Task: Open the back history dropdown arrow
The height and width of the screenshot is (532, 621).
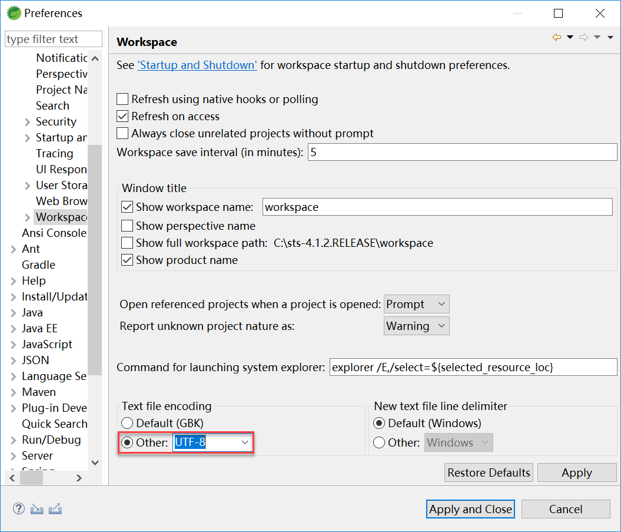Action: pos(570,38)
